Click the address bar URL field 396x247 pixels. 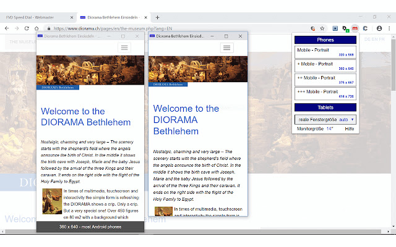tap(177, 28)
